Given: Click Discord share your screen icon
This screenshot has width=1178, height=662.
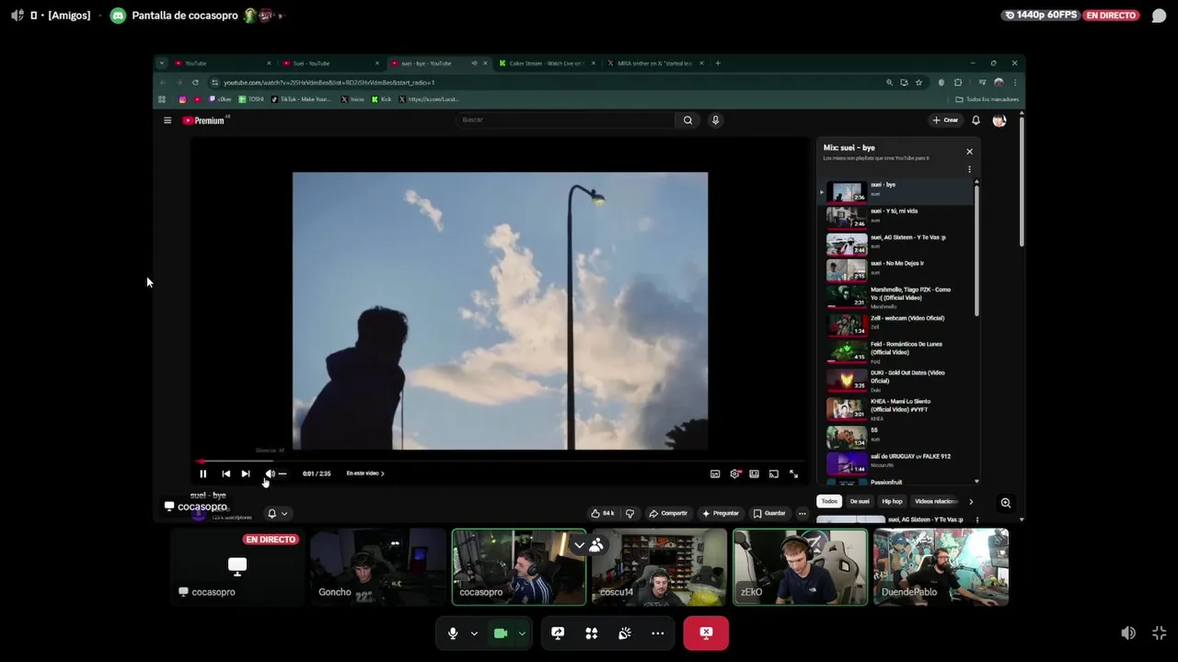Looking at the screenshot, I should 558,633.
